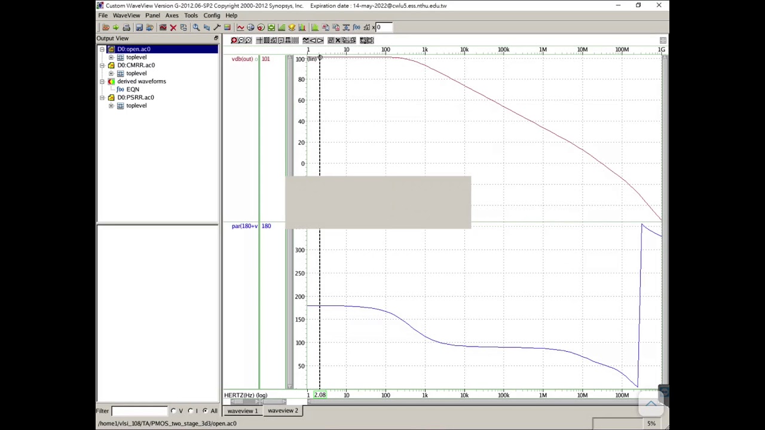The image size is (765, 430).
Task: Select the D0:PSRR.ac0 tree item
Action: point(135,97)
